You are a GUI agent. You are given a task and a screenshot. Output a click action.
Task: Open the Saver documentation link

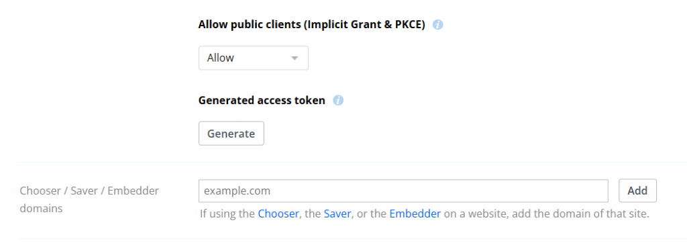tap(337, 214)
